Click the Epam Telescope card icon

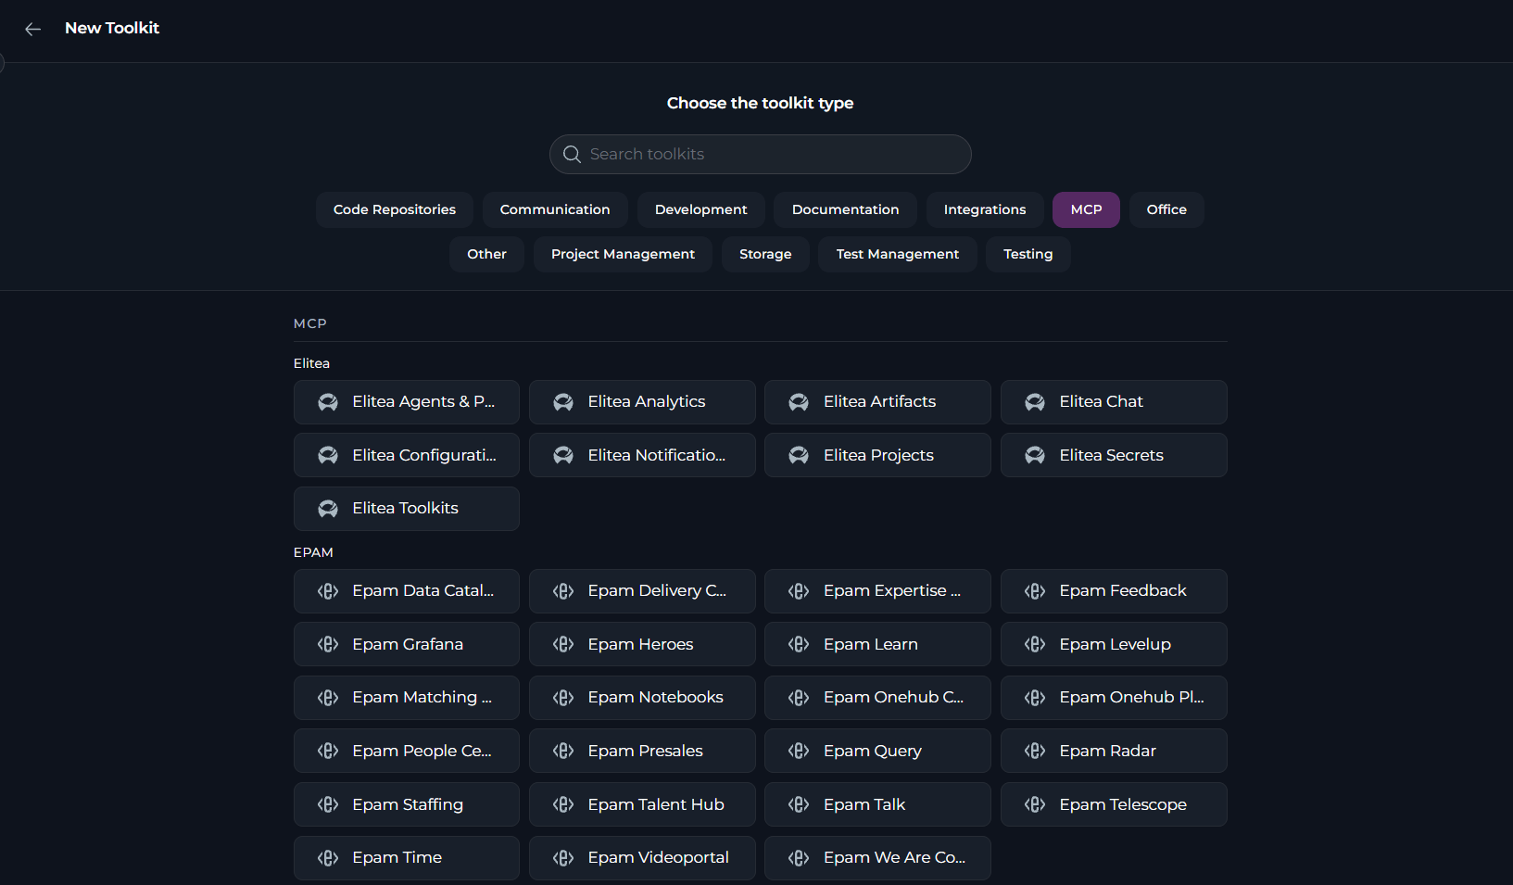tap(1035, 804)
